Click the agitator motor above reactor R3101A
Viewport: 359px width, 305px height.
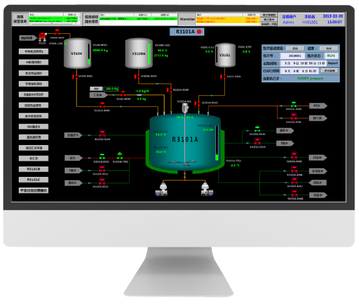point(184,107)
